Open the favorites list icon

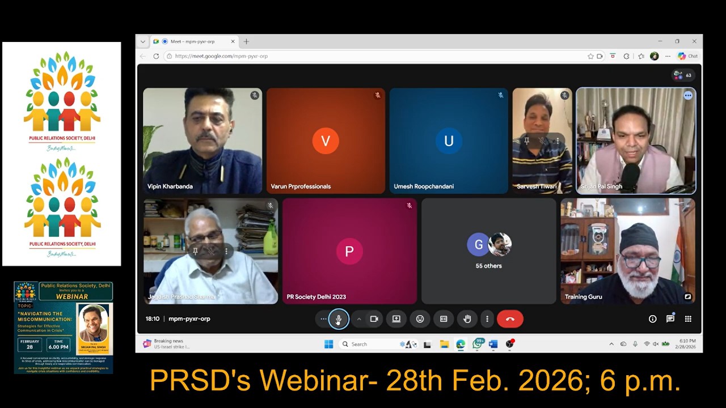(x=641, y=56)
